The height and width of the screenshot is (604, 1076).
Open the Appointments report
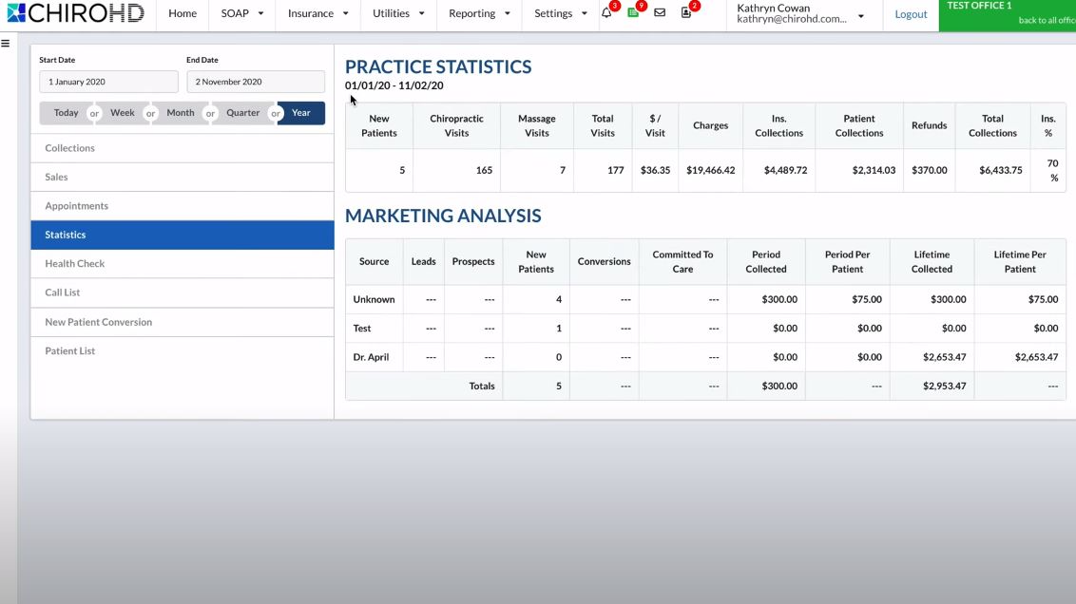point(183,206)
